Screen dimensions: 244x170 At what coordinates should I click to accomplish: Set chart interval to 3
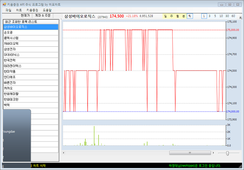209,16
